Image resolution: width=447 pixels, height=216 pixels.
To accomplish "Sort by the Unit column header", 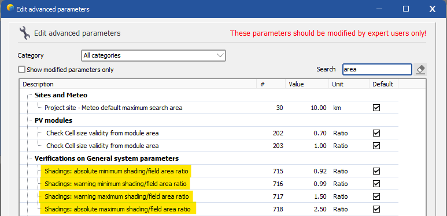I will tap(349, 84).
